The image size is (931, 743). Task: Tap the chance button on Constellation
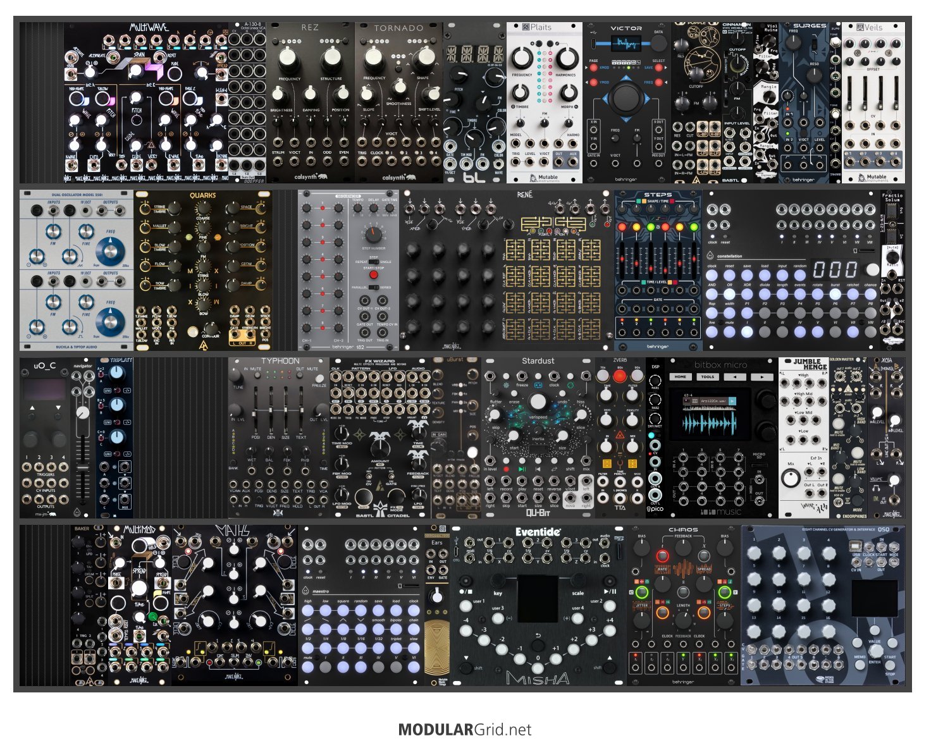point(870,294)
